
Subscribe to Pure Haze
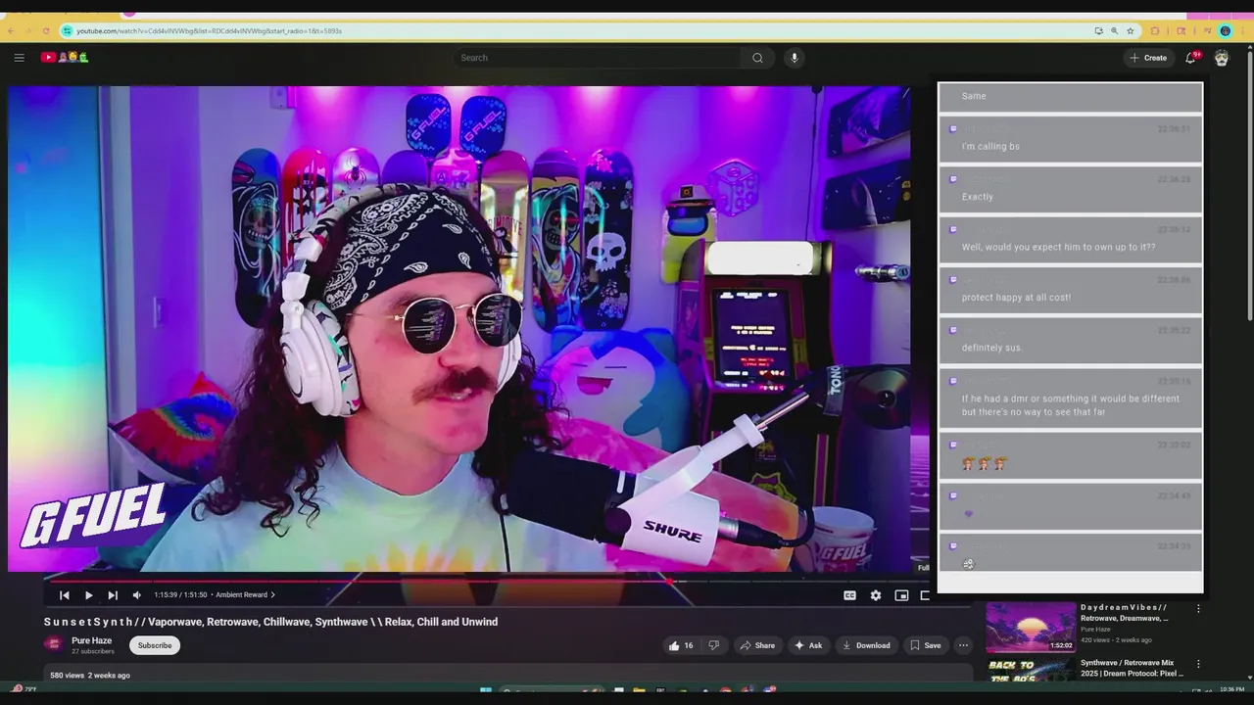click(x=155, y=645)
